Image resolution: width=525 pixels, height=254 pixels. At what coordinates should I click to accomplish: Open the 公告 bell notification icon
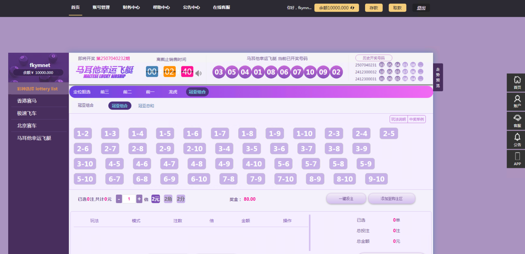pos(517,140)
